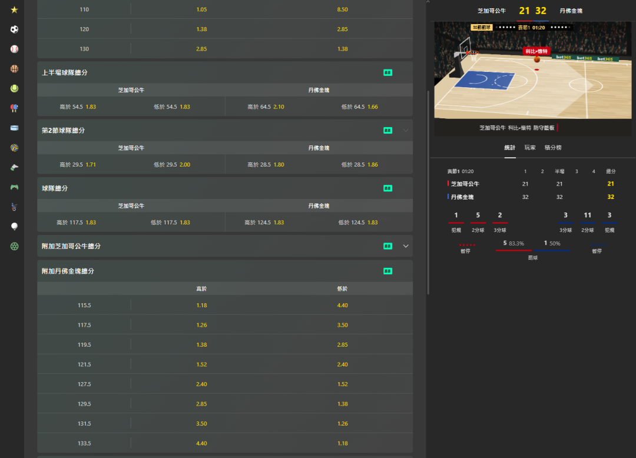
Task: Click BB badge on 附加芝加哥公牛總分 header
Action: pyautogui.click(x=387, y=246)
